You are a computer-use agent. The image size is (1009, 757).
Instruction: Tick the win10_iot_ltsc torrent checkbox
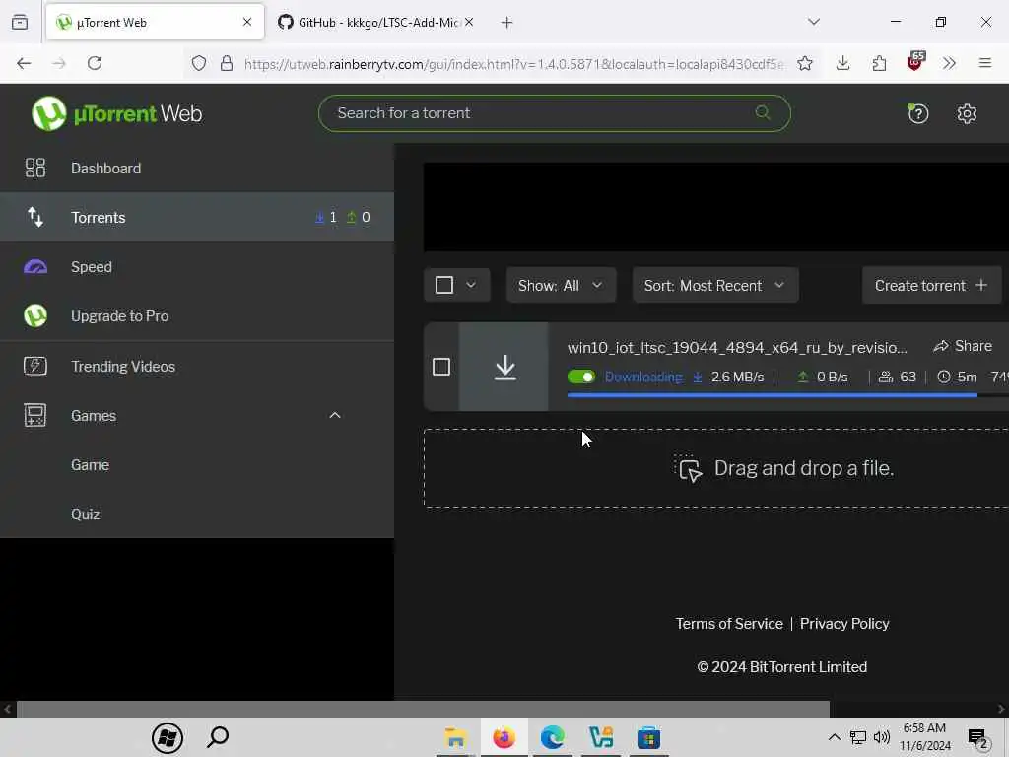pos(441,367)
